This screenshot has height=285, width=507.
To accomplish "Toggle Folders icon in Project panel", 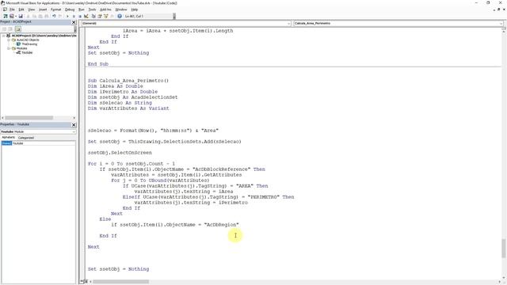I will click(17, 29).
